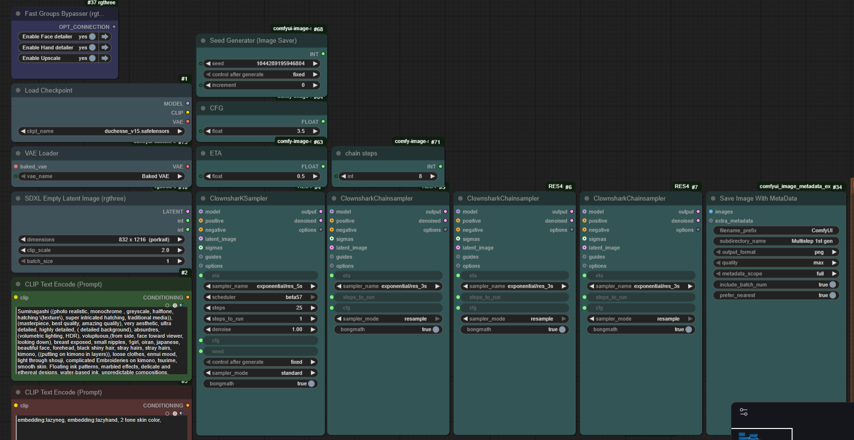854x440 pixels.
Task: Collapse the Save Image With MetaData node
Action: (x=713, y=199)
